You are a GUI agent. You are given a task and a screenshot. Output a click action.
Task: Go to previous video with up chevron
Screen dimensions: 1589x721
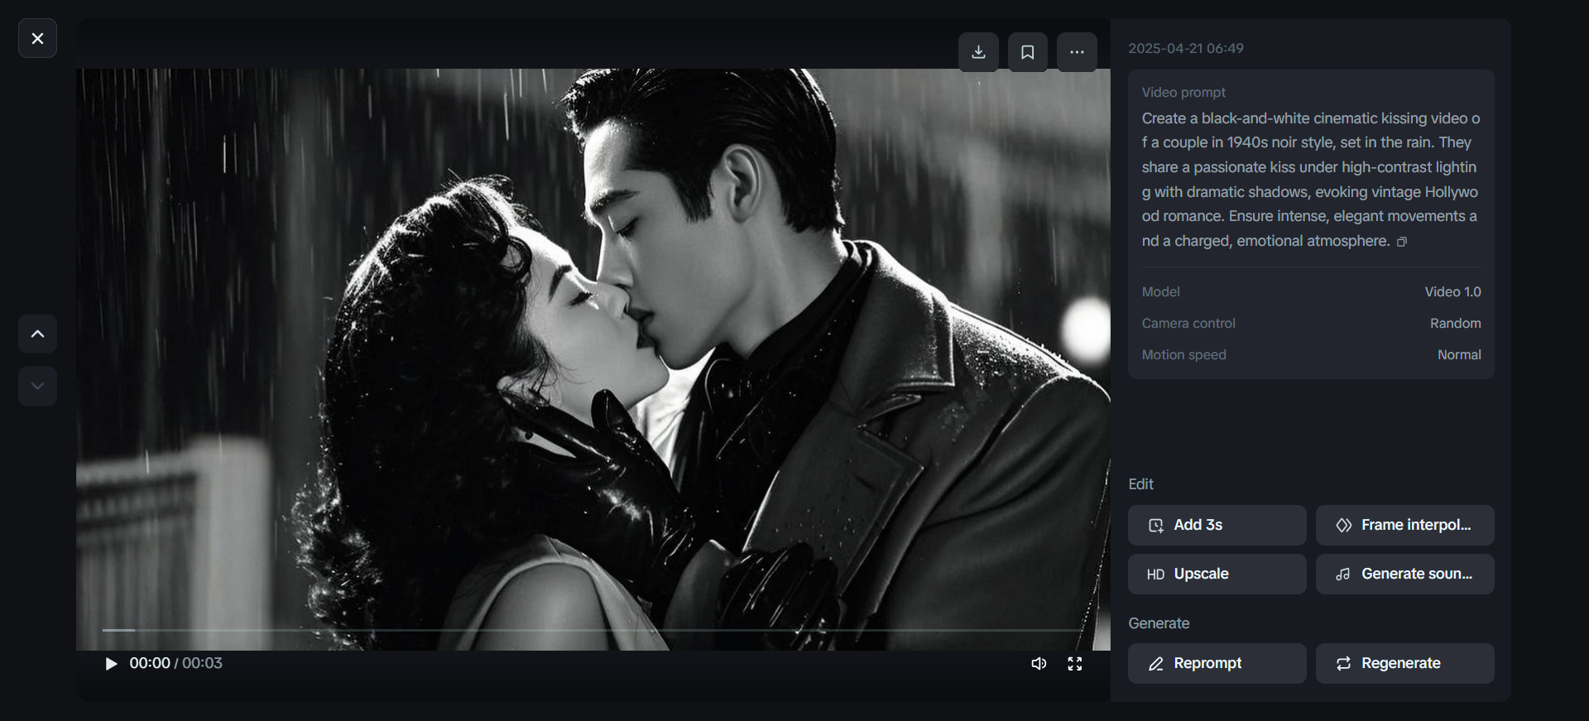click(37, 334)
